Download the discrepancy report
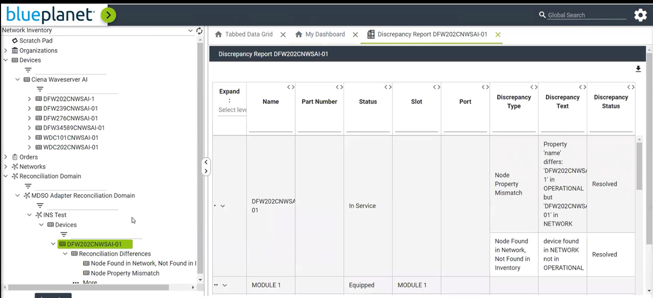Screen dimensions: 653x298 click(638, 69)
